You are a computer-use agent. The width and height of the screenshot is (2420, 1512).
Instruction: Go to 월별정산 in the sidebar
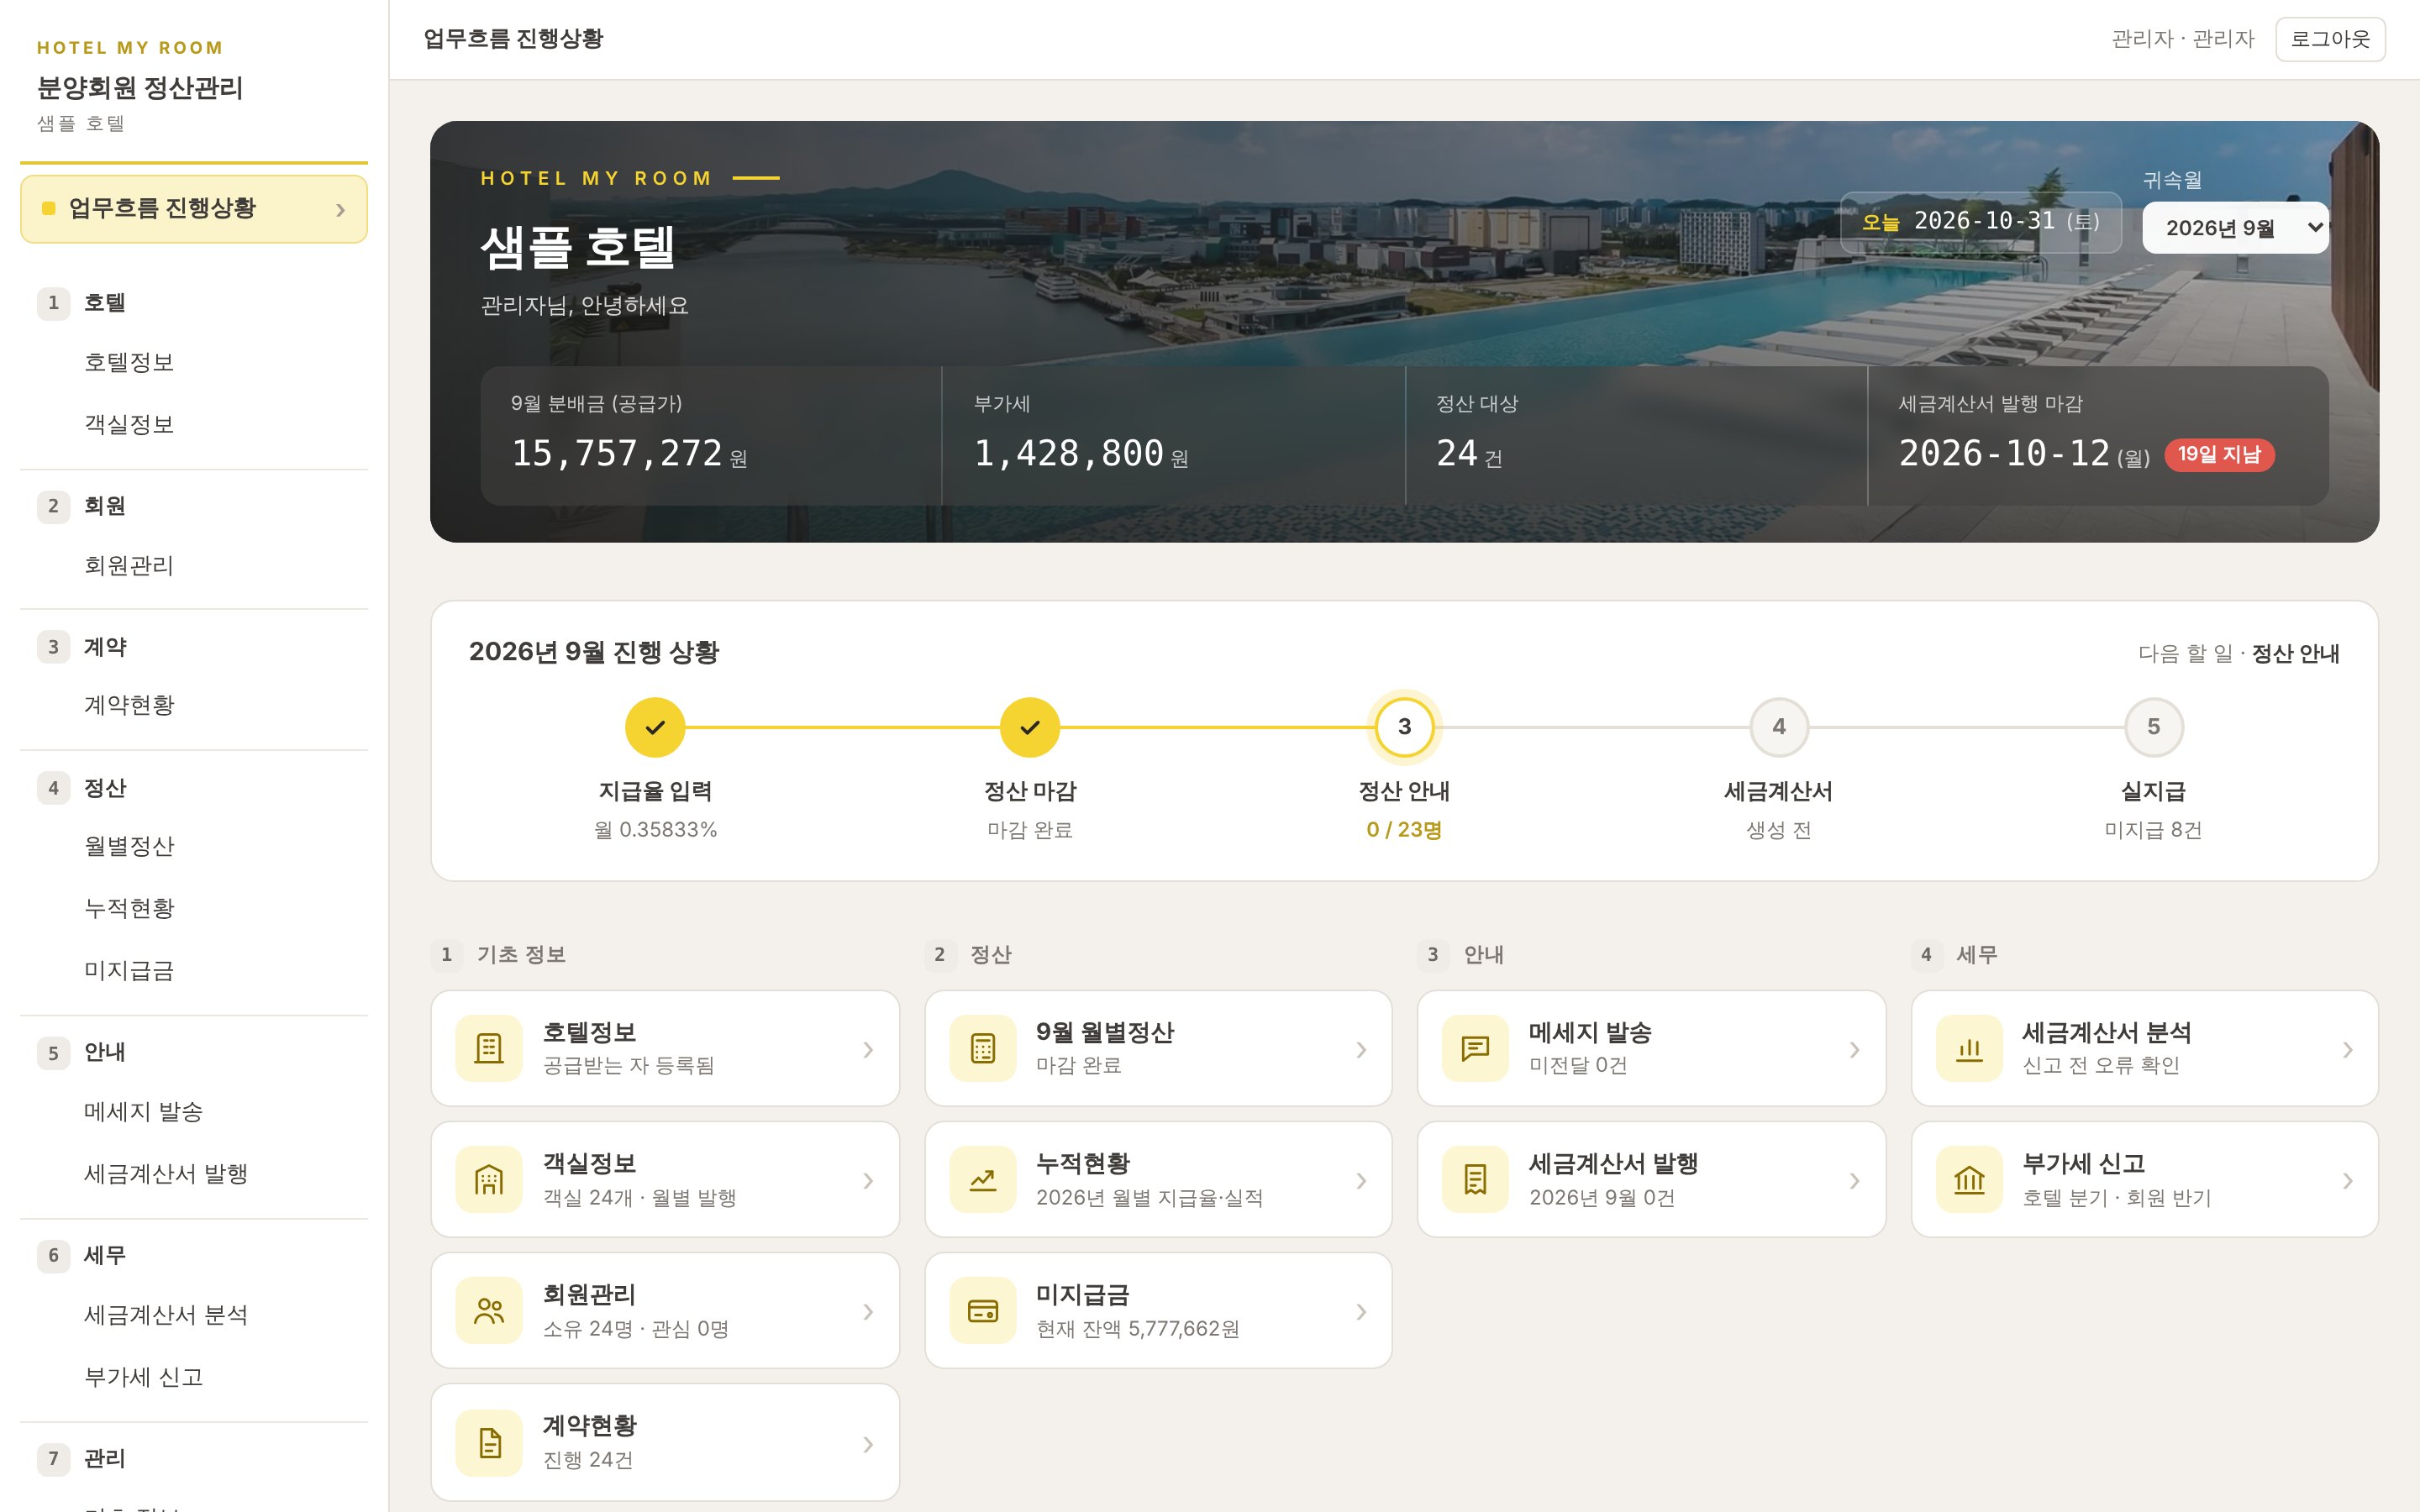coord(129,846)
